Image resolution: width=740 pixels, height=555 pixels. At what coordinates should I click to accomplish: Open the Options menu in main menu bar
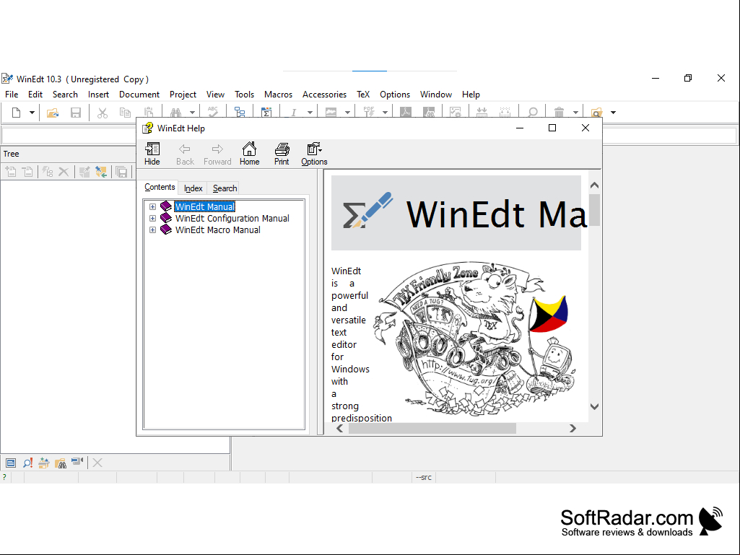(394, 95)
